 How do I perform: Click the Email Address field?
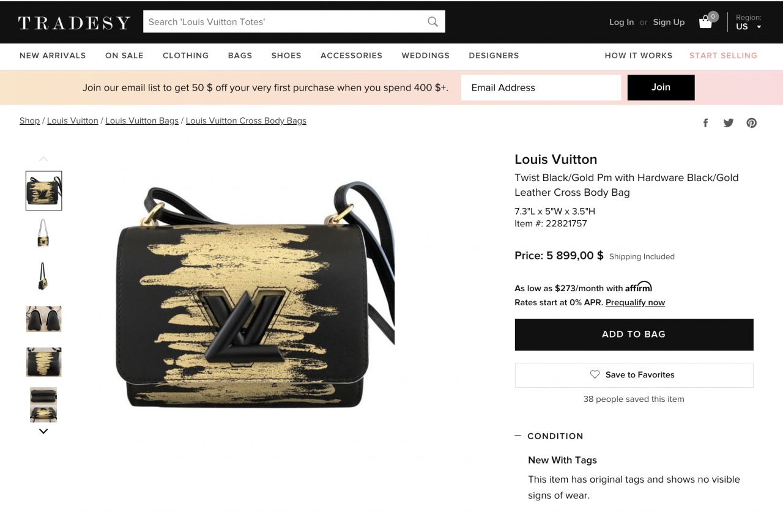541,87
